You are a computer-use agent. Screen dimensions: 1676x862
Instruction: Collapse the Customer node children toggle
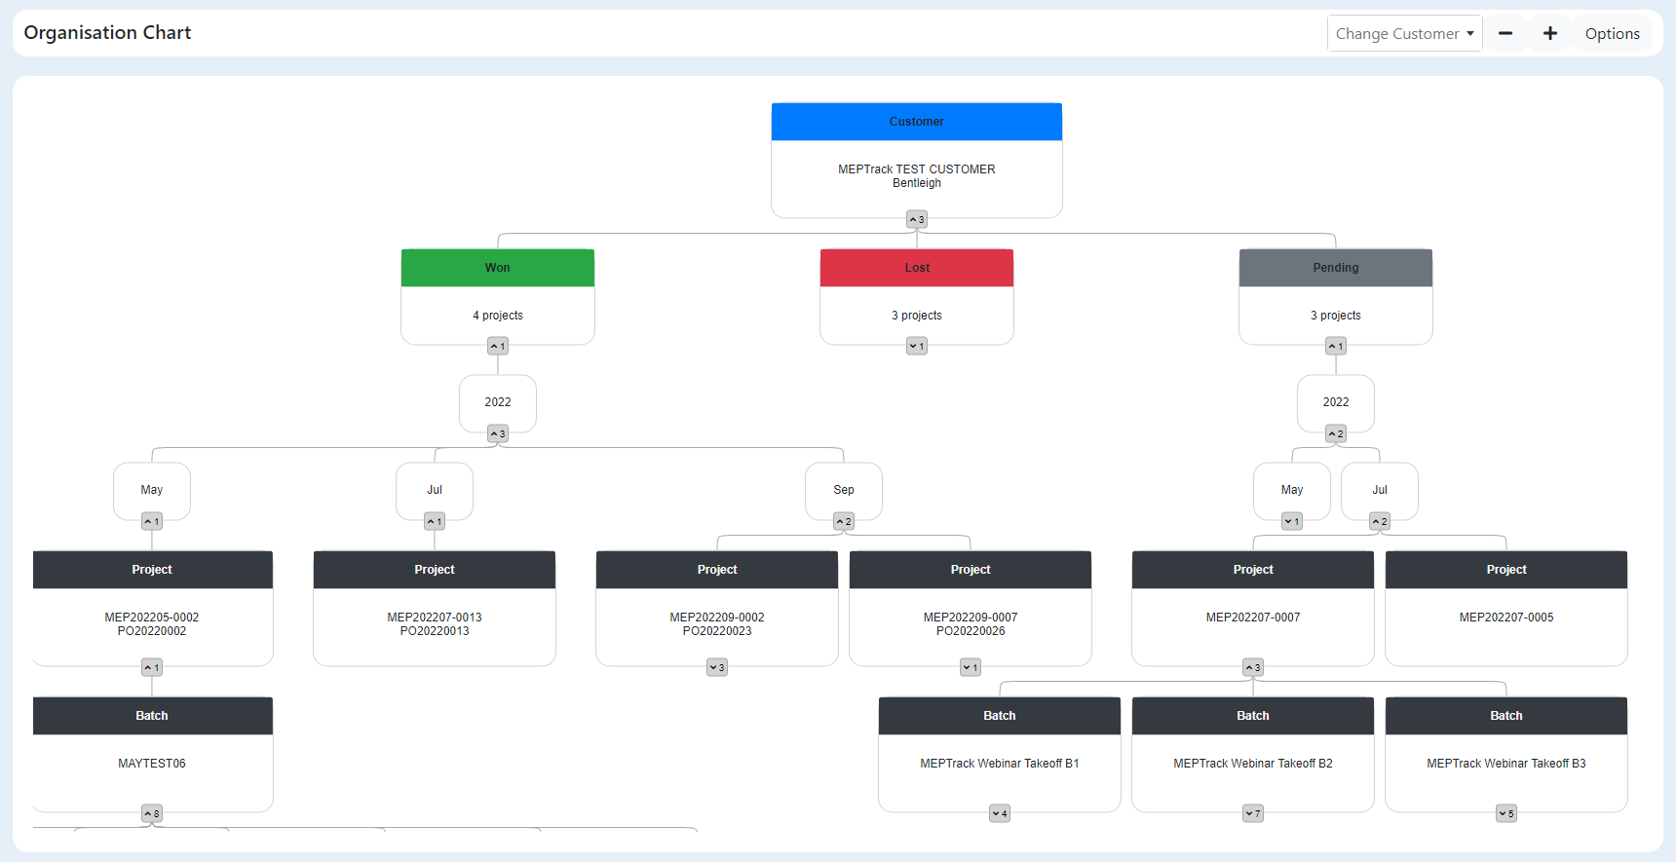tap(917, 219)
